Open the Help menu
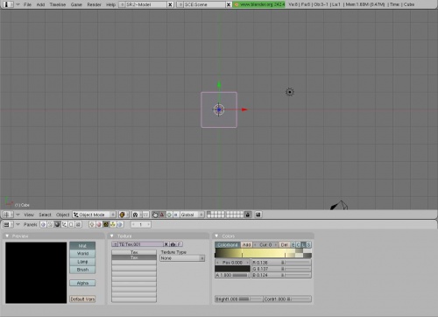438x317 pixels. pos(110,4)
